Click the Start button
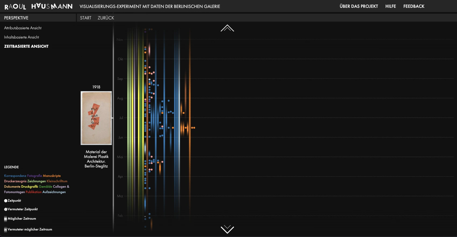The image size is (457, 237). pyautogui.click(x=85, y=18)
